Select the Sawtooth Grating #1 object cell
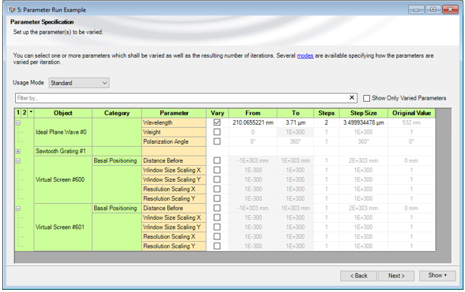The image size is (465, 292). (63, 151)
